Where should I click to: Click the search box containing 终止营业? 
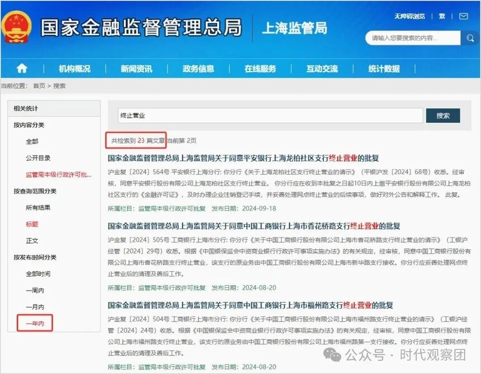click(270, 116)
